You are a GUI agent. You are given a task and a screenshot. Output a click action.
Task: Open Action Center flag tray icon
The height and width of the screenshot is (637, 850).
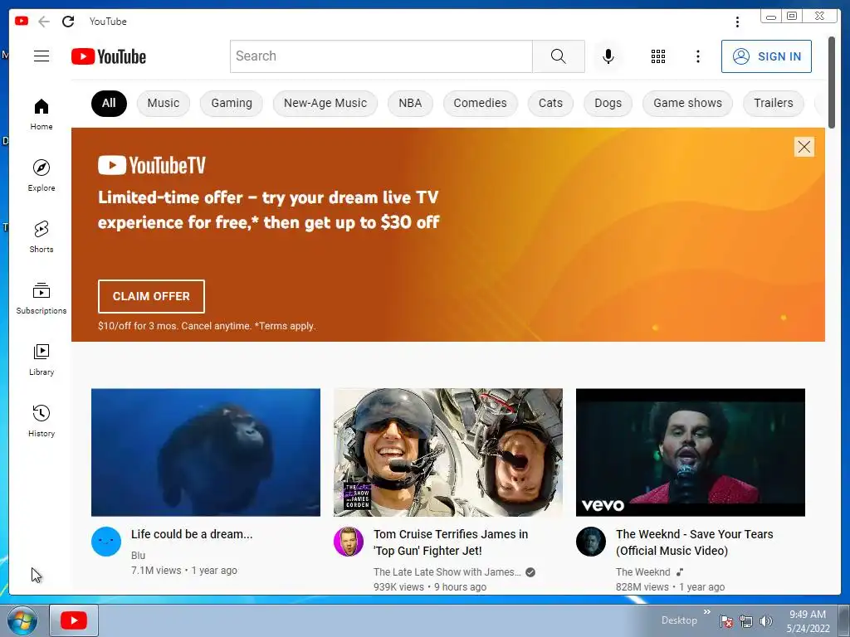pos(726,621)
